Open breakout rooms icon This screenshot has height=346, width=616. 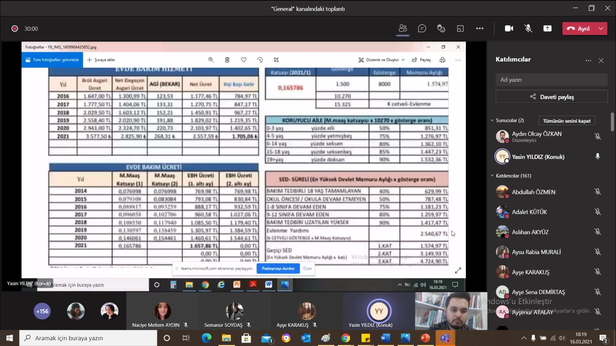point(460,28)
